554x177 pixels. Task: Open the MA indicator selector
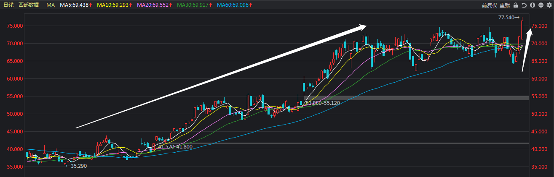pyautogui.click(x=51, y=5)
